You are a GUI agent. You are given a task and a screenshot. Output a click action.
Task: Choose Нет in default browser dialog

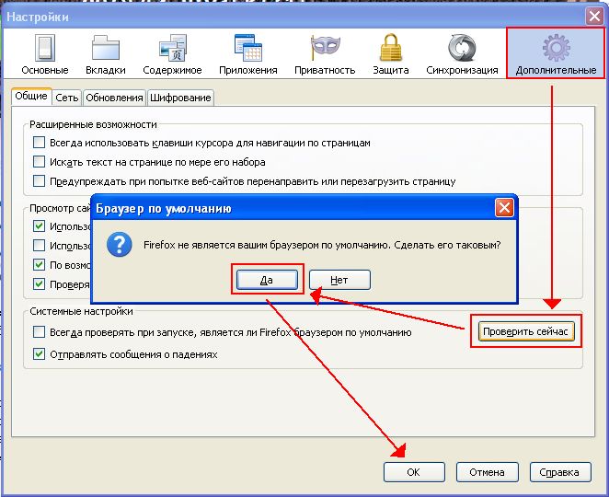pyautogui.click(x=339, y=280)
